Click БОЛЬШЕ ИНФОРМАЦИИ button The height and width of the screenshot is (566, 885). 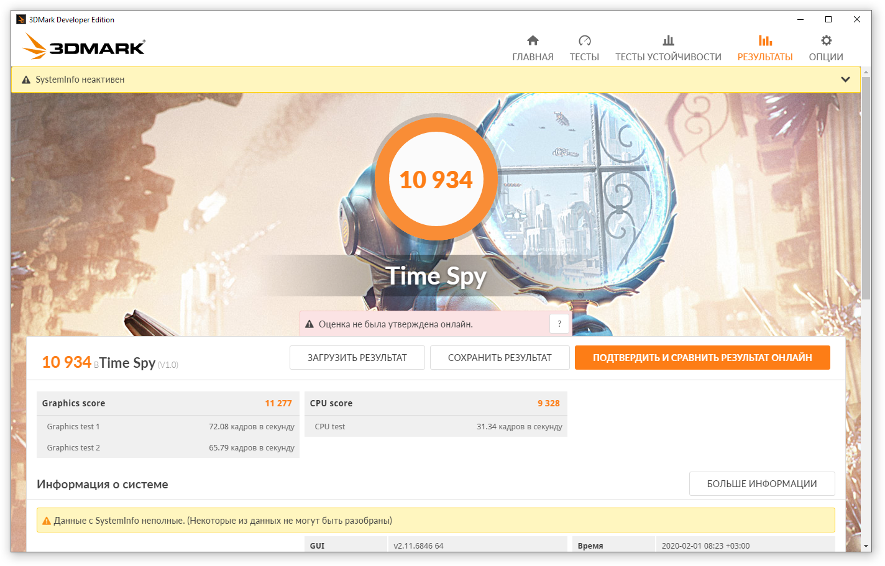click(x=762, y=484)
